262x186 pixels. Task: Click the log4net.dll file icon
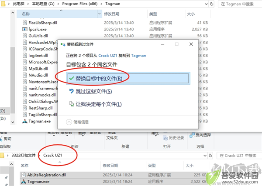[25, 55]
